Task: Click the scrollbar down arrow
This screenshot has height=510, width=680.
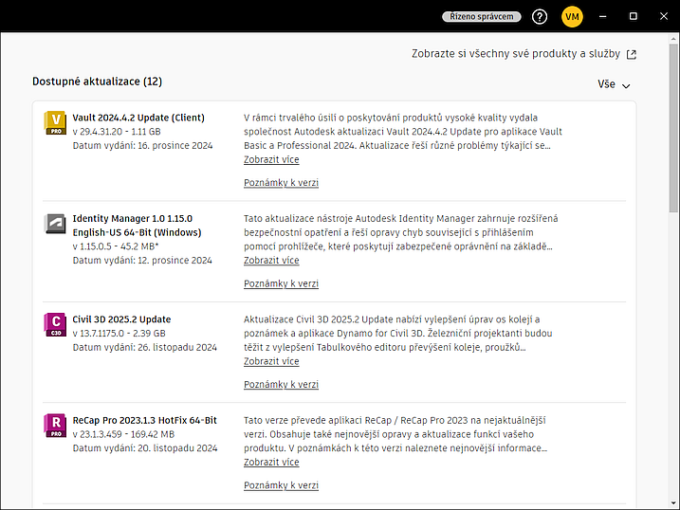Action: [672, 502]
